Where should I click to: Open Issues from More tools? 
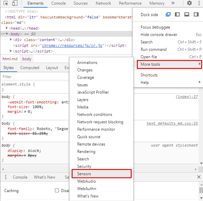pyautogui.click(x=101, y=85)
